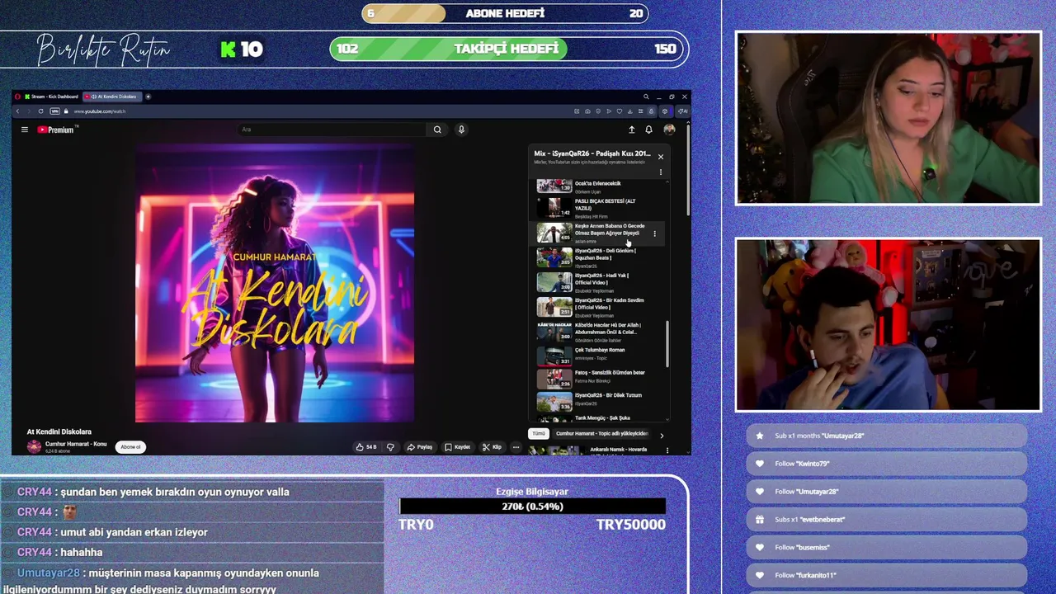
Task: Switch to Stream - Kick Dashboard tab
Action: click(x=52, y=97)
